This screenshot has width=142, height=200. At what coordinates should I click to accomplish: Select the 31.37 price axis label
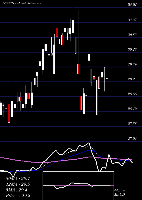coord(132,20)
